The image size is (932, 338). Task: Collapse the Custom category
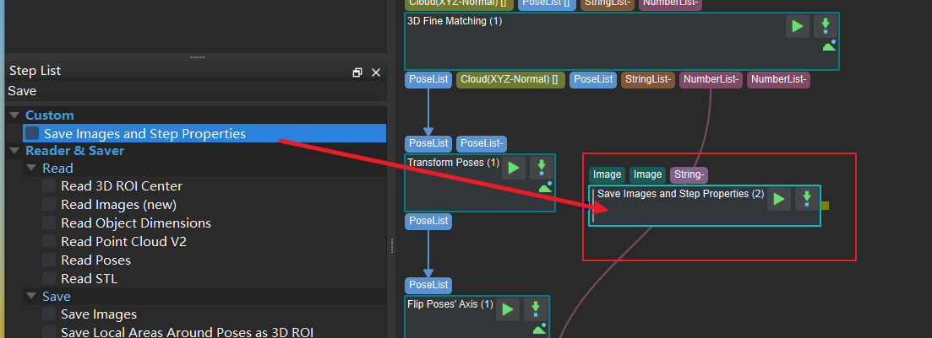[14, 115]
